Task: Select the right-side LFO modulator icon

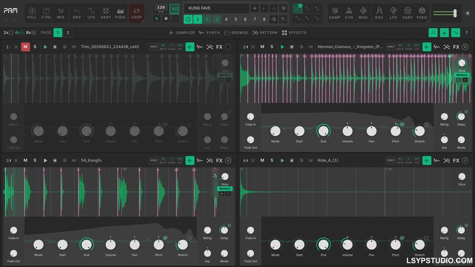Action: (x=393, y=13)
